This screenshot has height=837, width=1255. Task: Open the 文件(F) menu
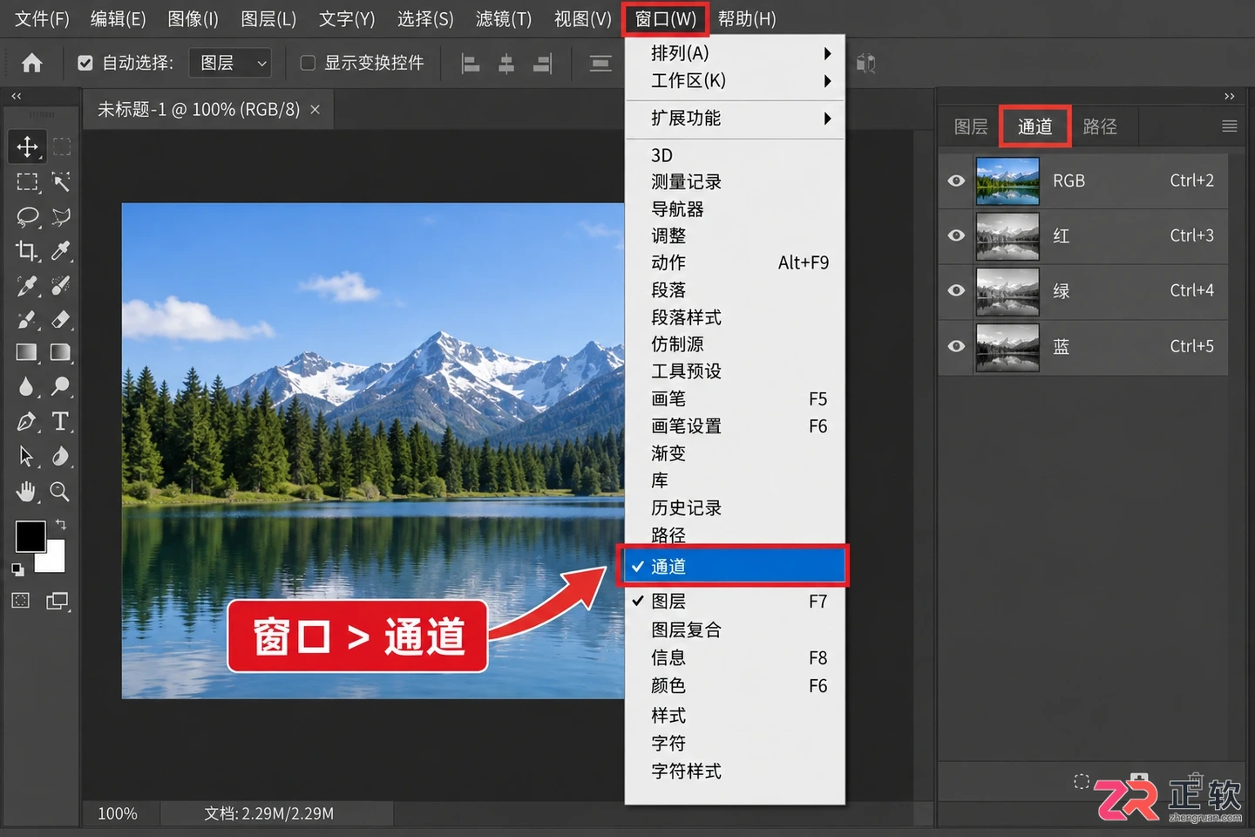pos(42,18)
